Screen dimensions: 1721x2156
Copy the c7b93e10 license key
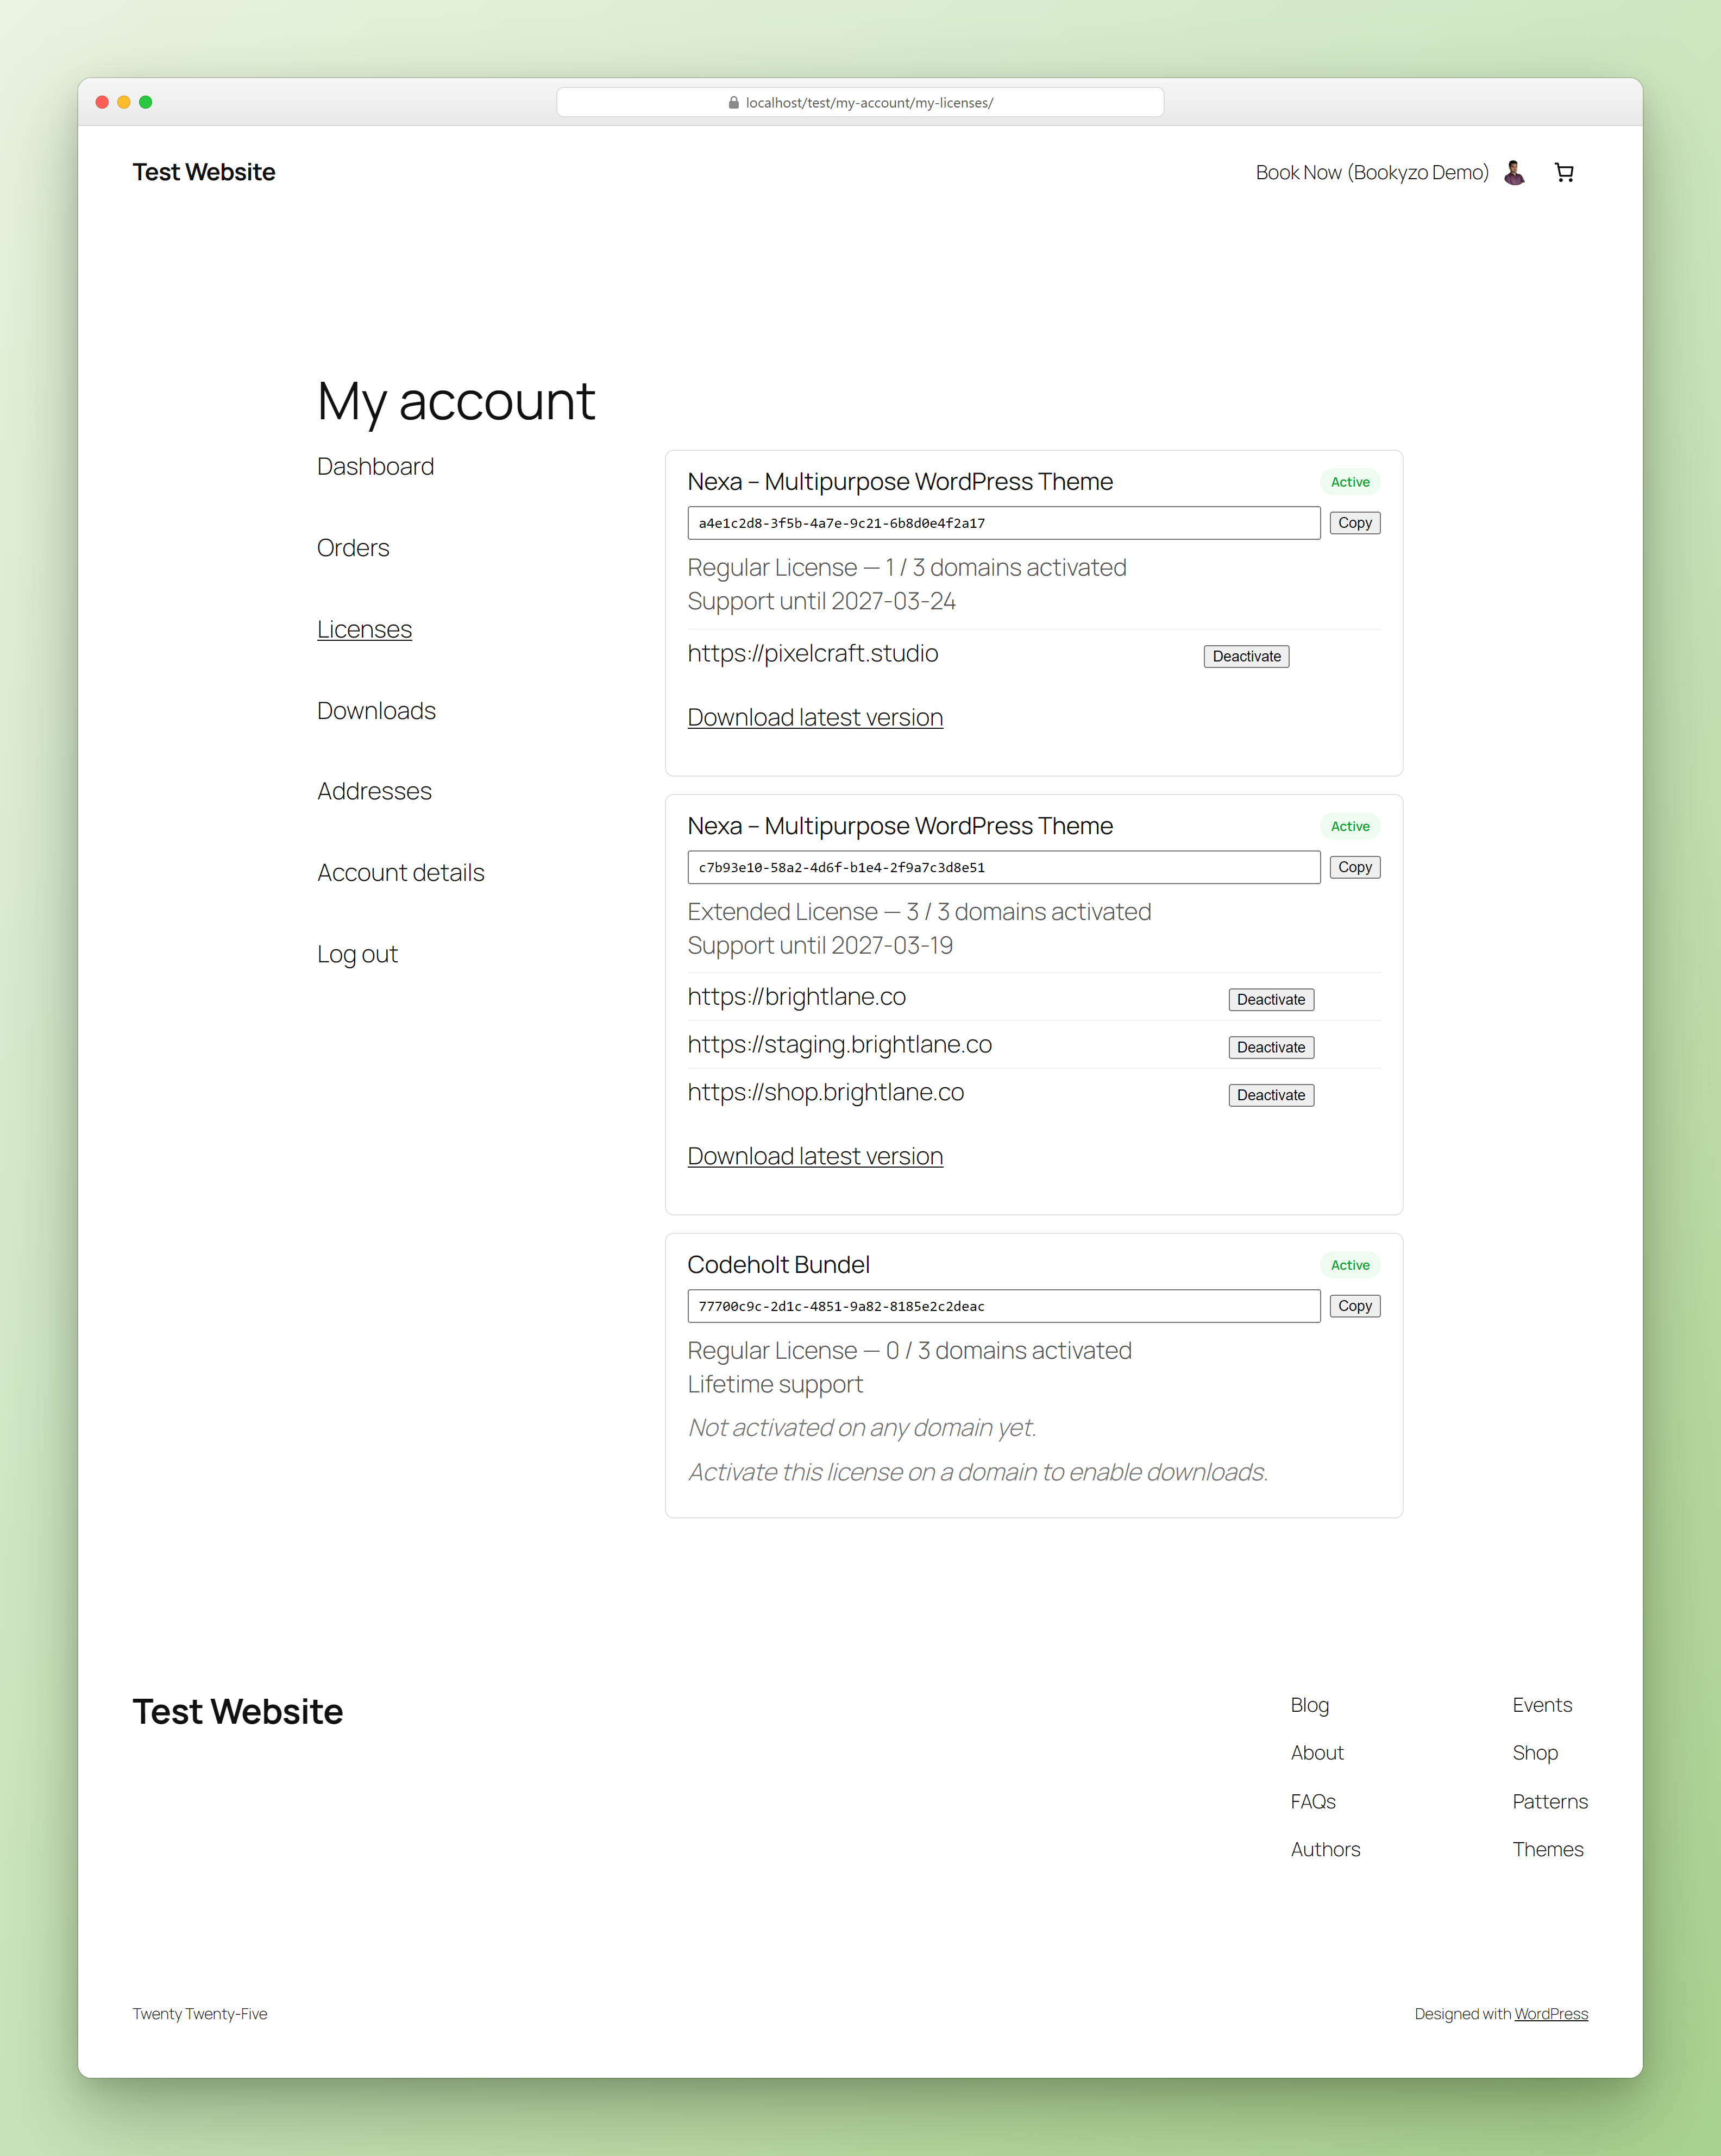click(x=1355, y=867)
